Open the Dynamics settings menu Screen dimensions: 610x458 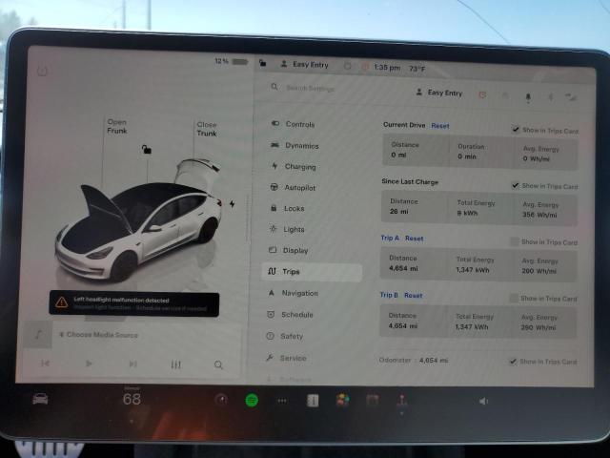(x=295, y=145)
